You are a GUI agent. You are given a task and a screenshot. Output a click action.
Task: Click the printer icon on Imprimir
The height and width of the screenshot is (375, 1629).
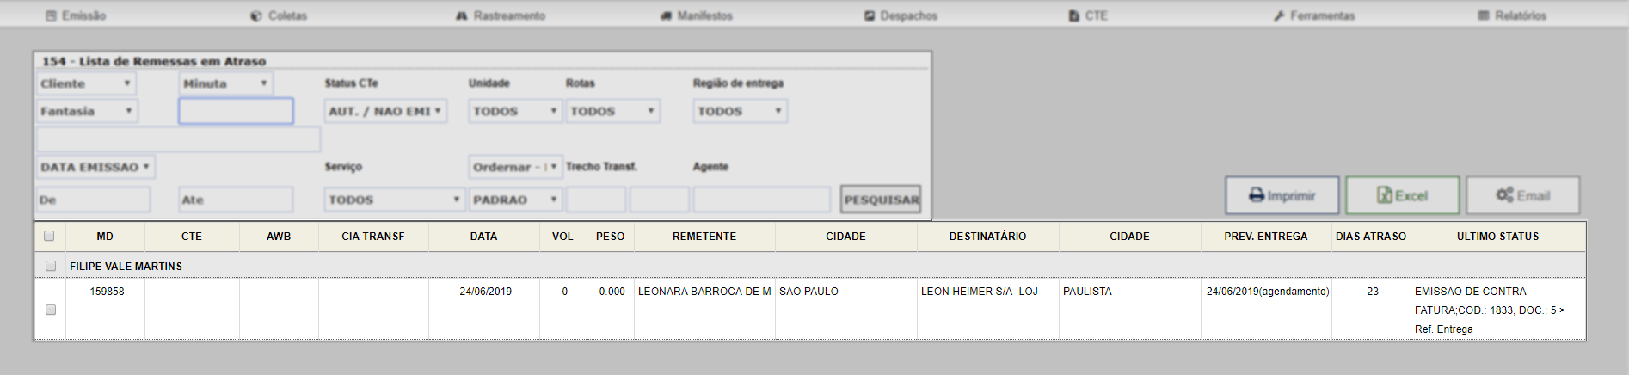(1257, 195)
